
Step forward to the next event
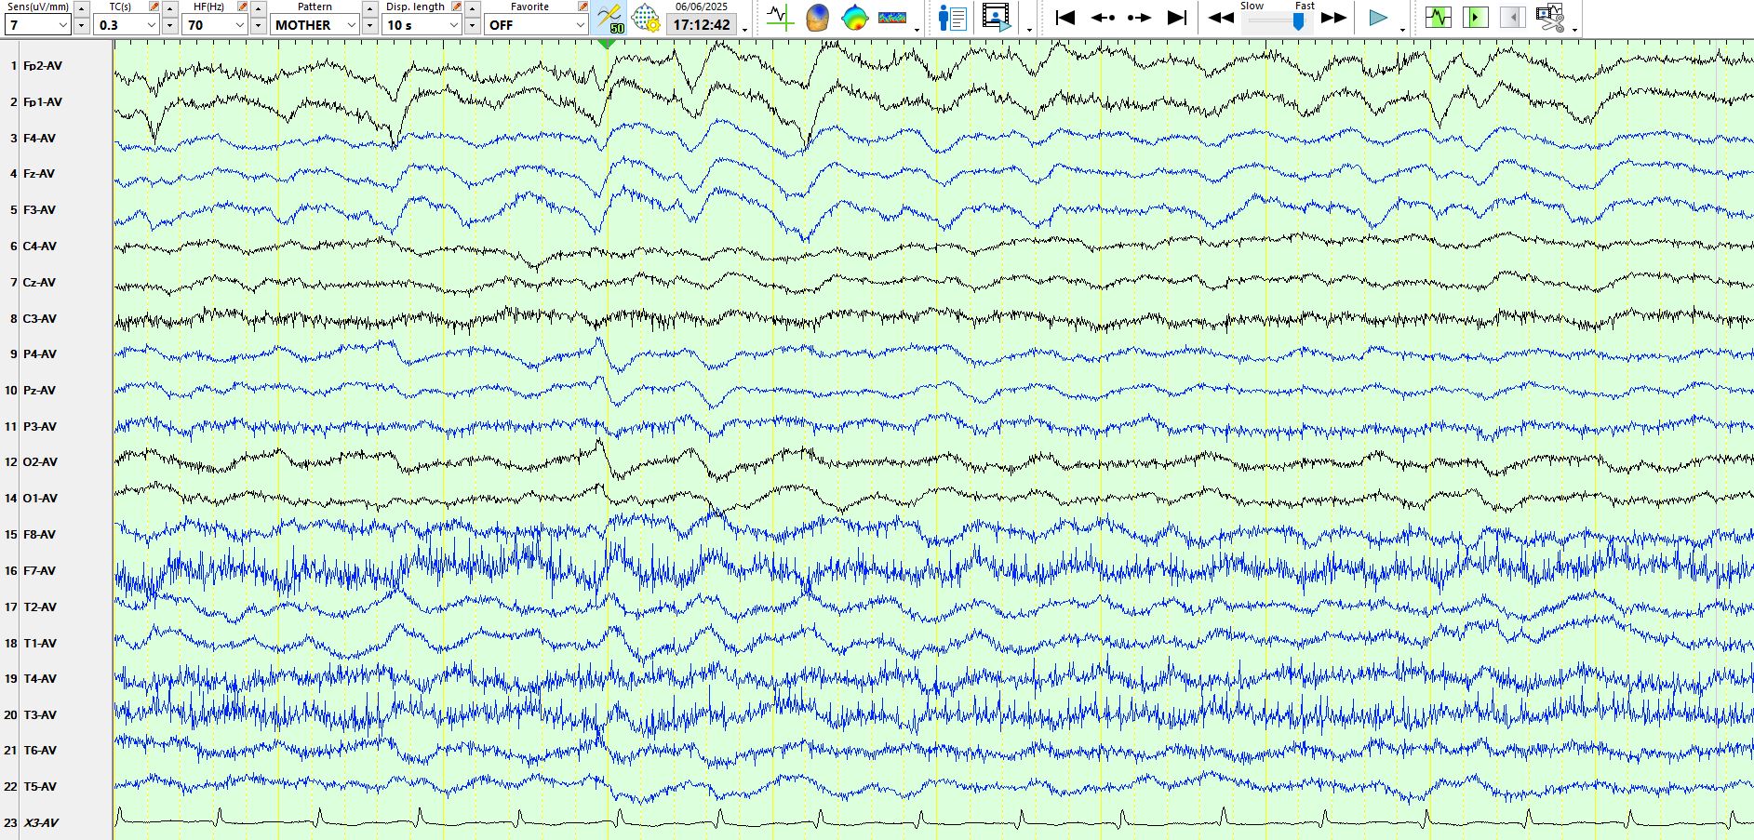point(1139,18)
